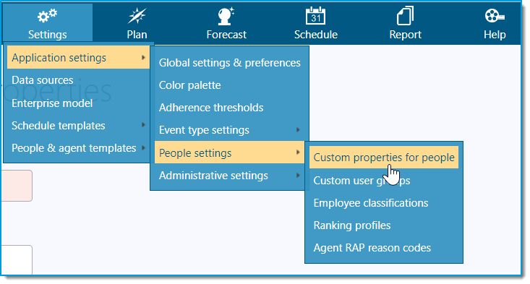
Task: Open the Plan menu label
Action: pyautogui.click(x=137, y=35)
